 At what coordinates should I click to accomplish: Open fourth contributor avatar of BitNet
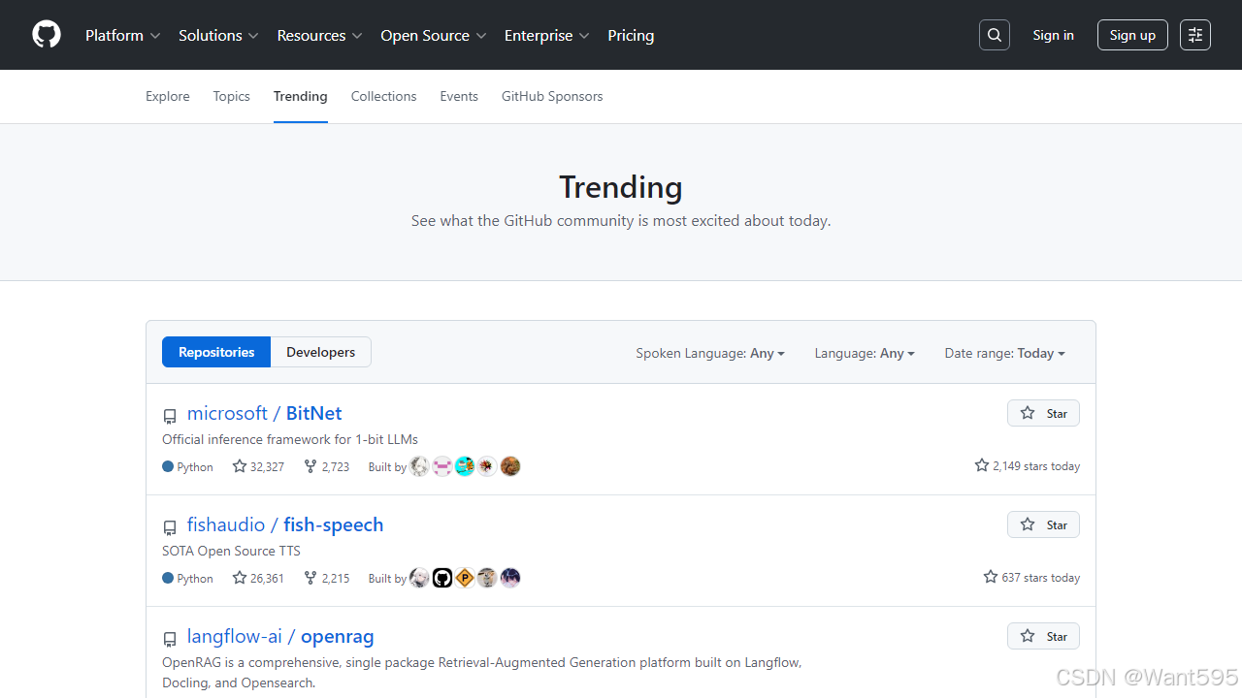(488, 466)
